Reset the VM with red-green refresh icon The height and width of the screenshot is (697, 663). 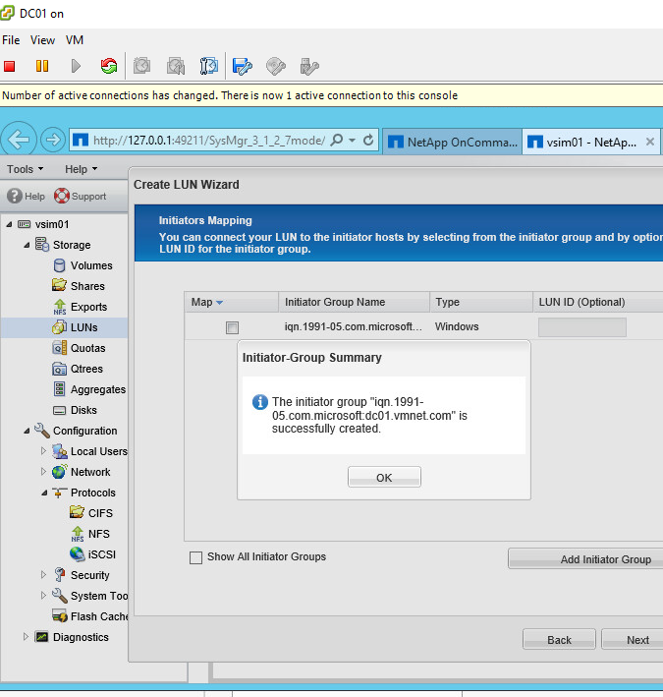(109, 66)
